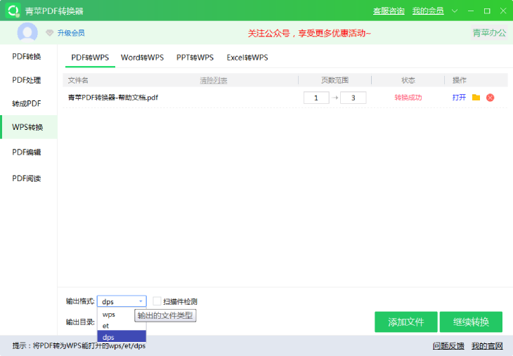Open PDF转换 sidebar section

[29, 57]
